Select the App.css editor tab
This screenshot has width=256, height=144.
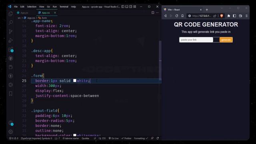coord(46,13)
